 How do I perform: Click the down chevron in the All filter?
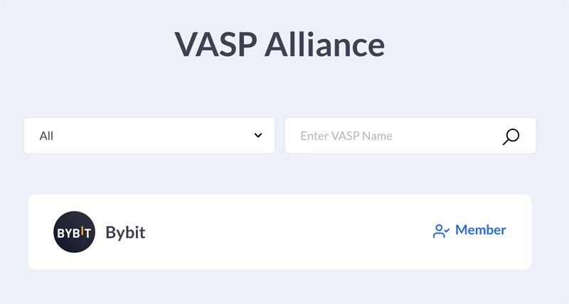click(258, 135)
